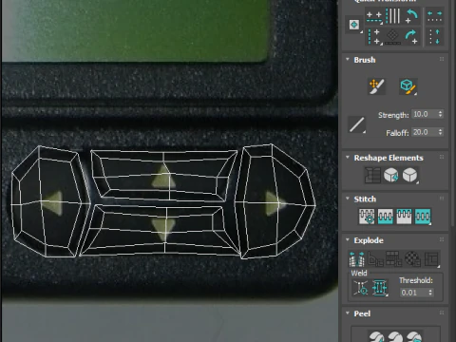Click the Reshape Elements rollout drag handle
This screenshot has height=342, width=456.
point(442,157)
